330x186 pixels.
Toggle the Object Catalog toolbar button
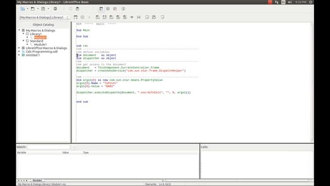(x=101, y=9)
